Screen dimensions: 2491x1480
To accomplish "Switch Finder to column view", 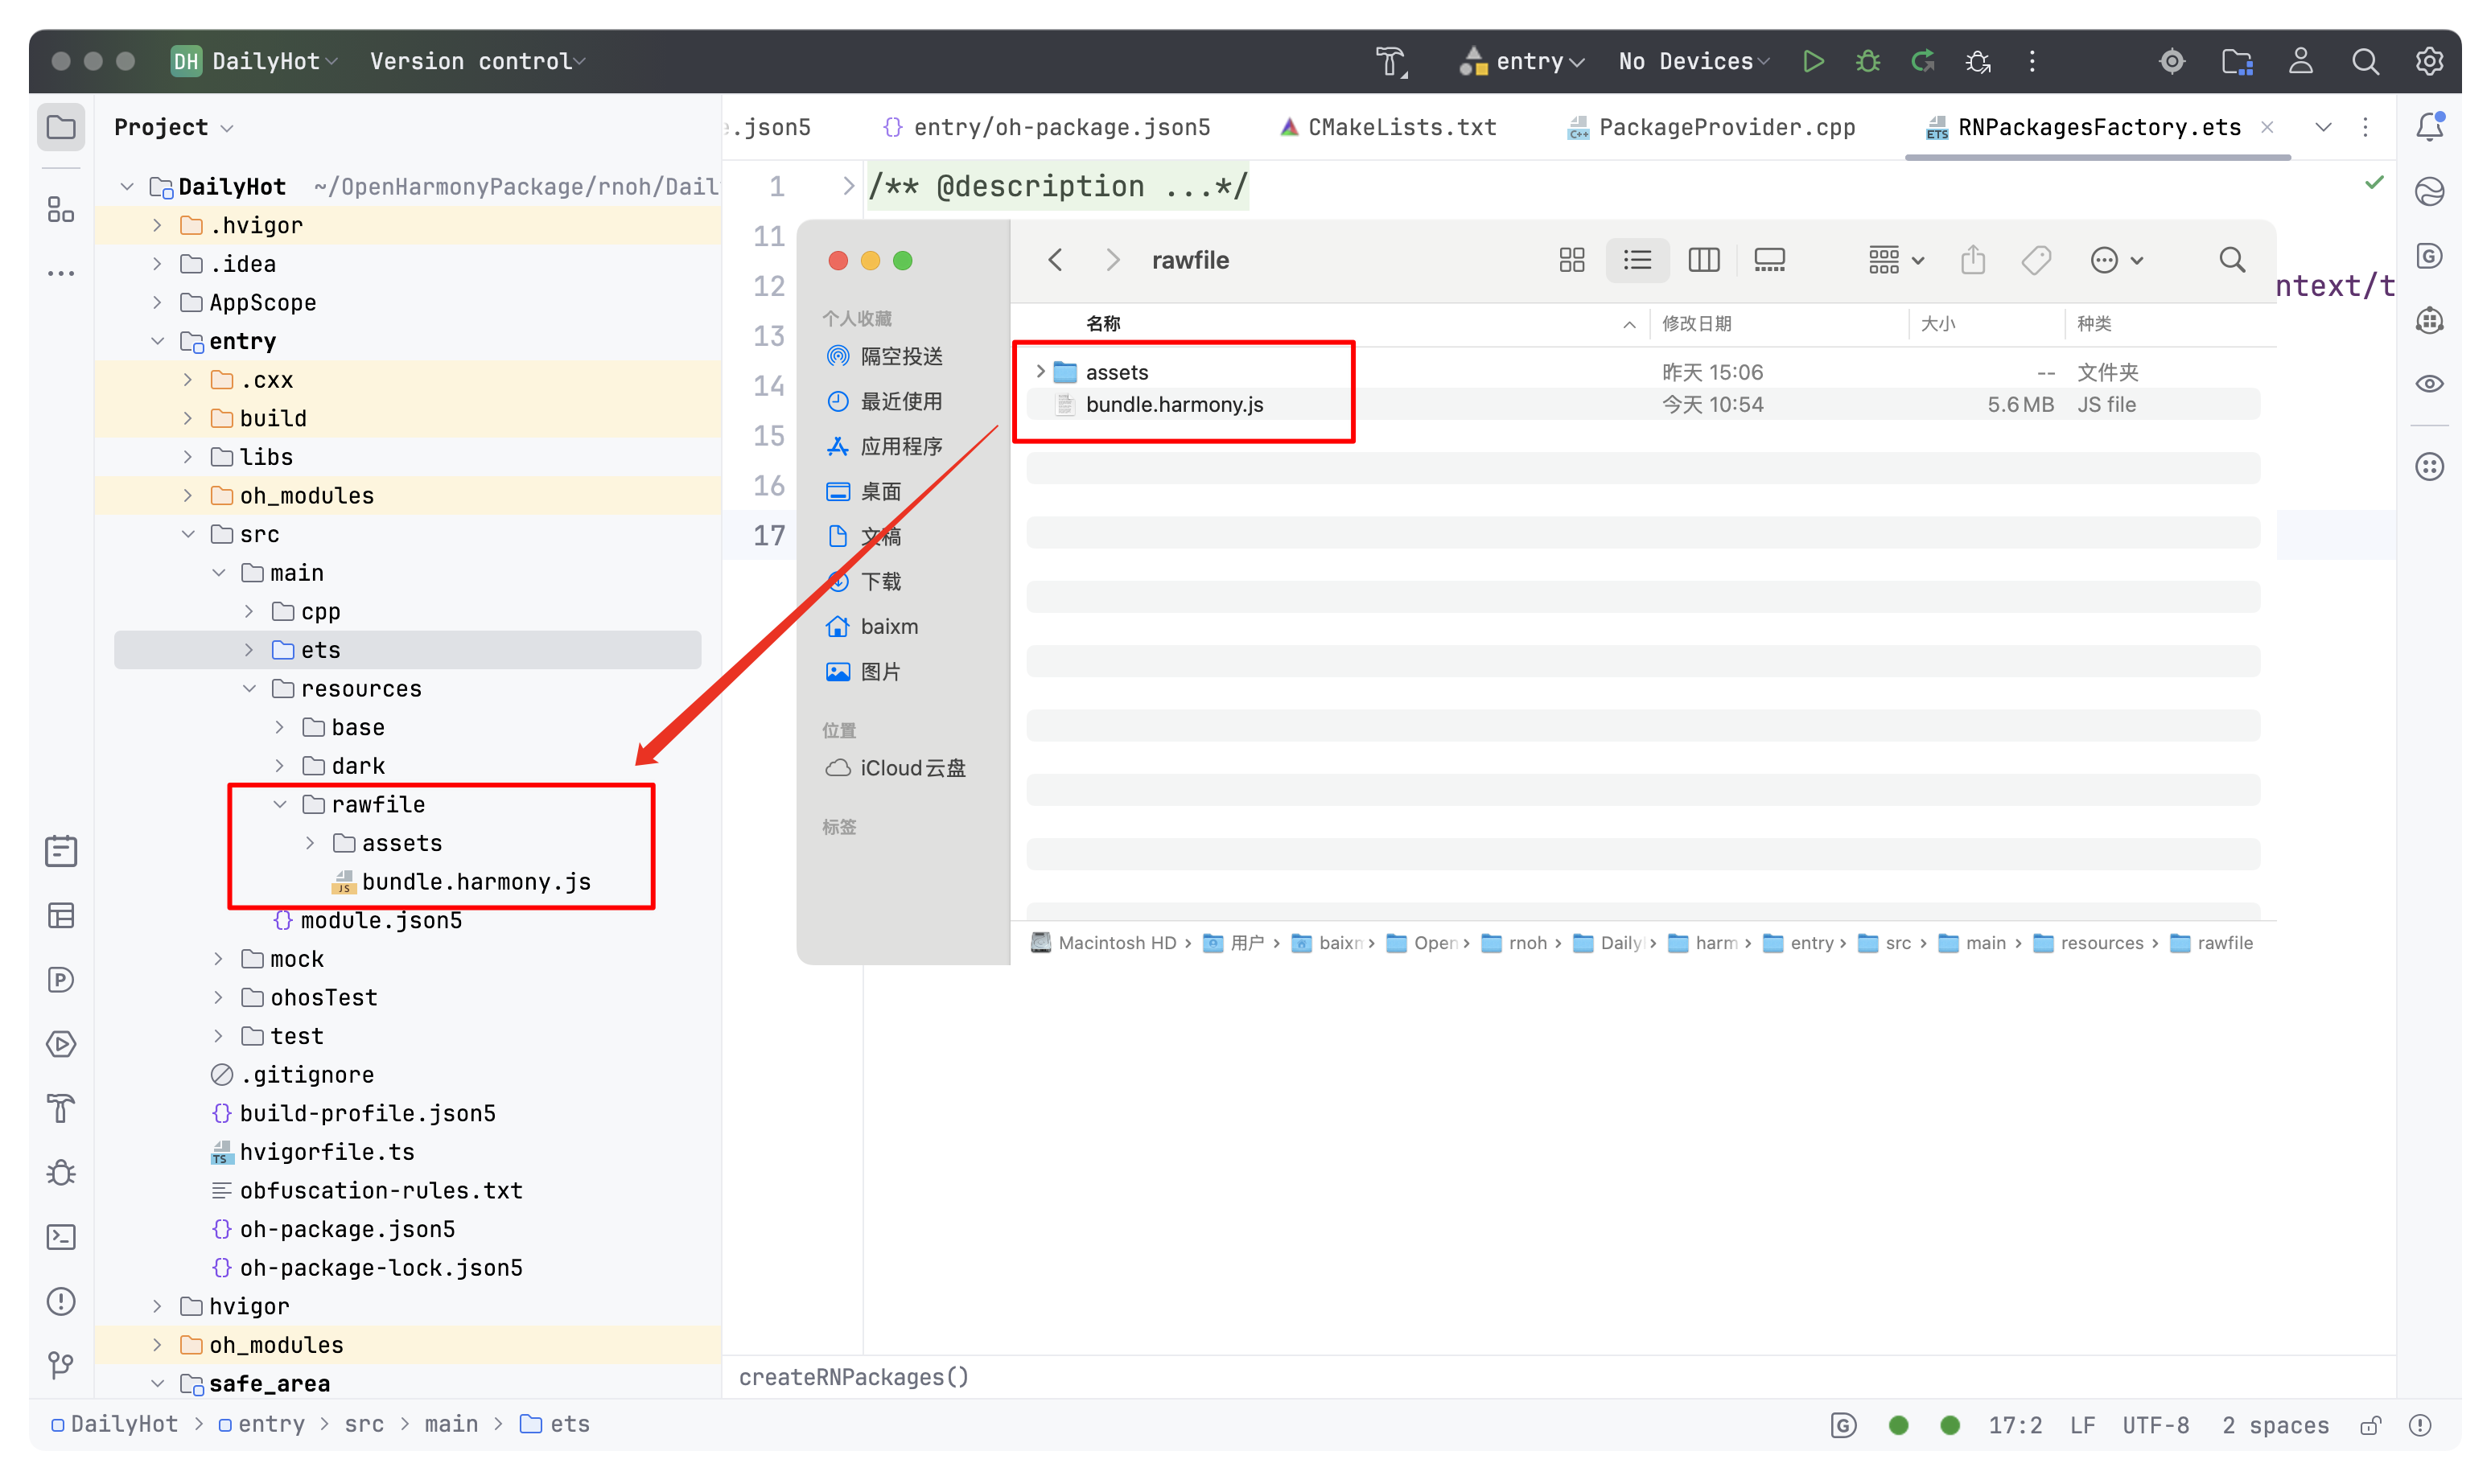I will 1703,261.
